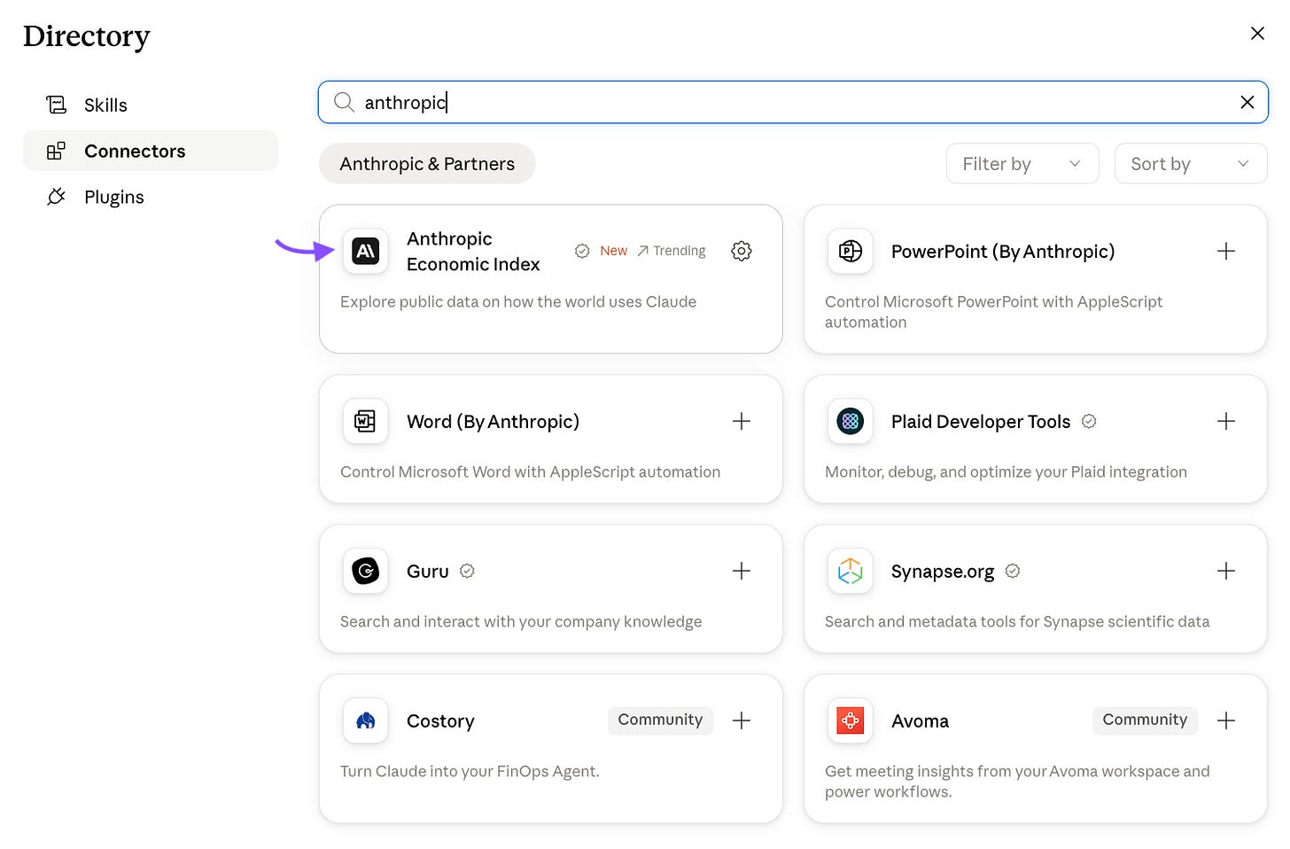This screenshot has width=1290, height=849.
Task: Click the Directory heading
Action: tap(86, 36)
